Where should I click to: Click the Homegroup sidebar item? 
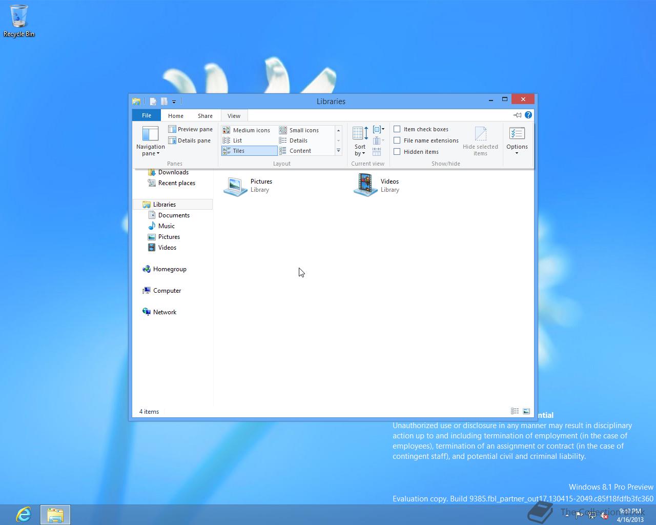point(170,269)
